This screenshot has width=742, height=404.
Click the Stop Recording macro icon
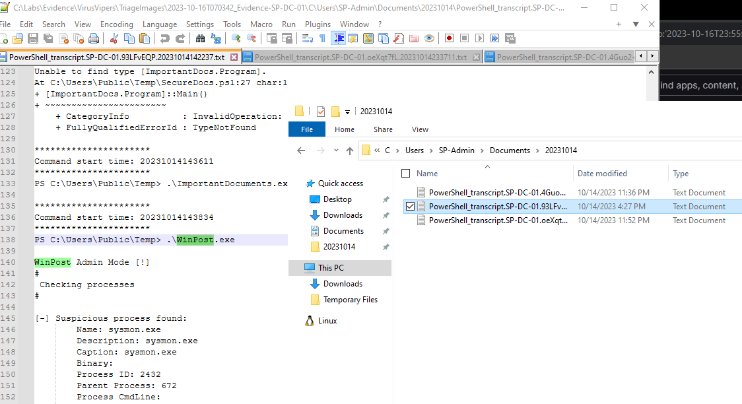464,38
